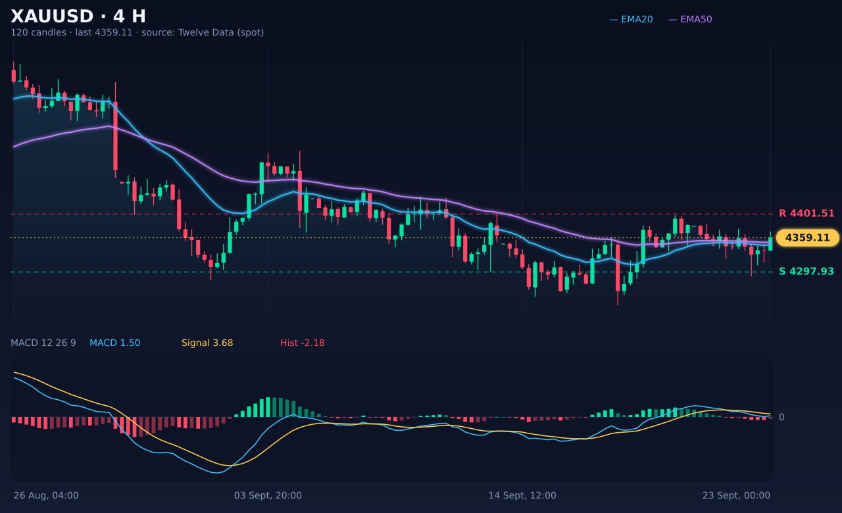Screen dimensions: 842x513
Task: Click the subtitle '120 candles · last 4359.11'
Action: pyautogui.click(x=70, y=32)
